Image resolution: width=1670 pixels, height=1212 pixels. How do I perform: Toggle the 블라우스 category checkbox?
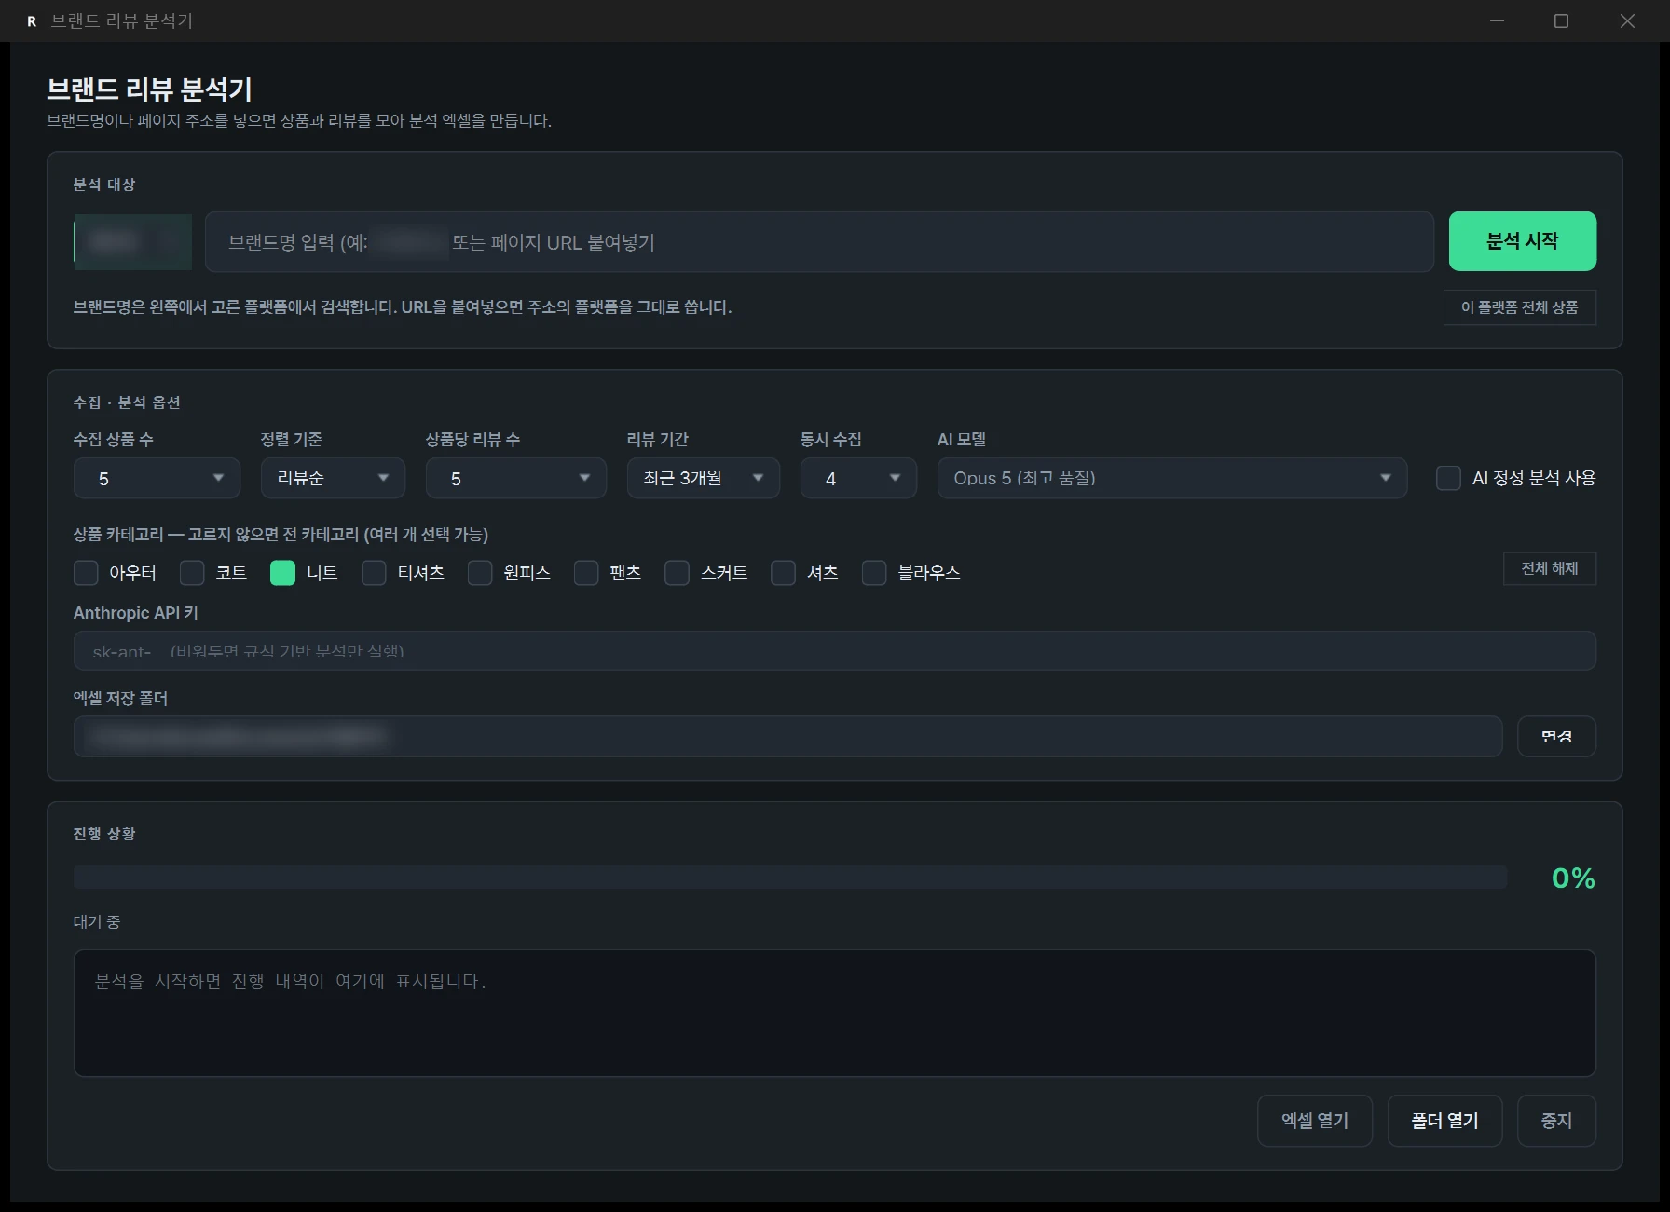(874, 573)
